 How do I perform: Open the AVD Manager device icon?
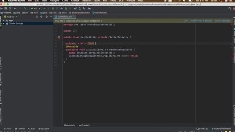tap(80, 8)
